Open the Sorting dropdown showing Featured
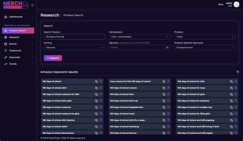 [74, 47]
